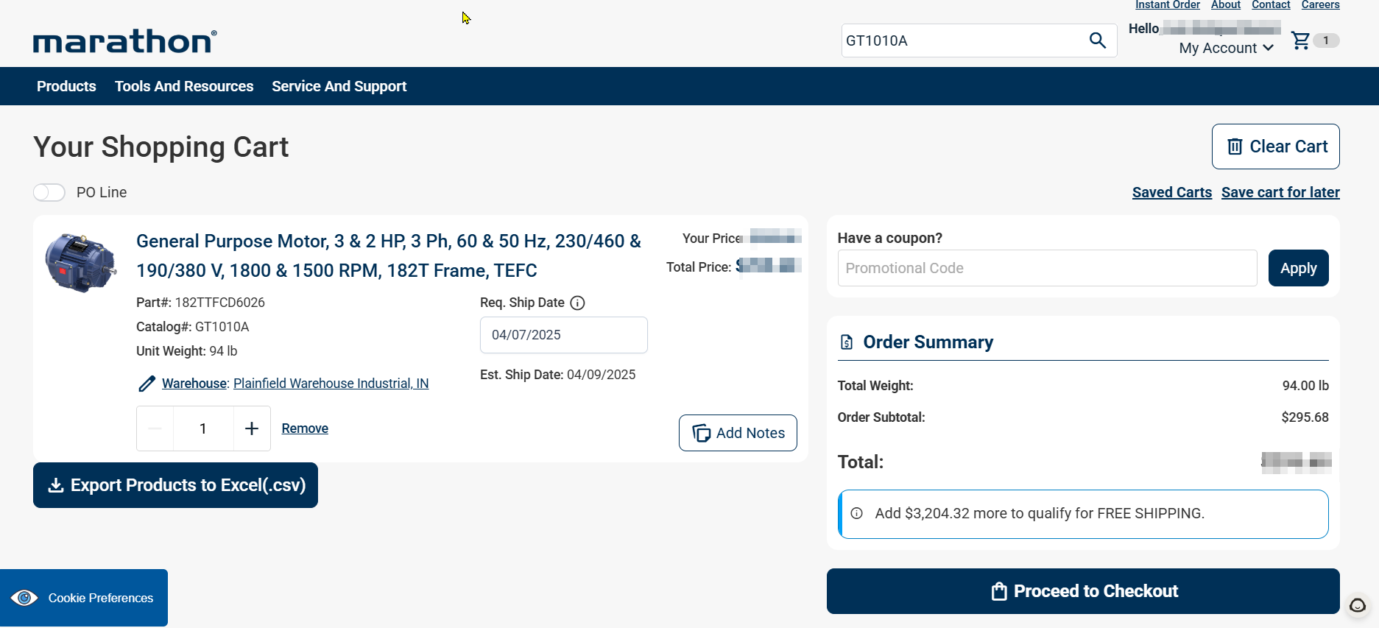Click the Marathon logo
1379x628 pixels.
125,42
